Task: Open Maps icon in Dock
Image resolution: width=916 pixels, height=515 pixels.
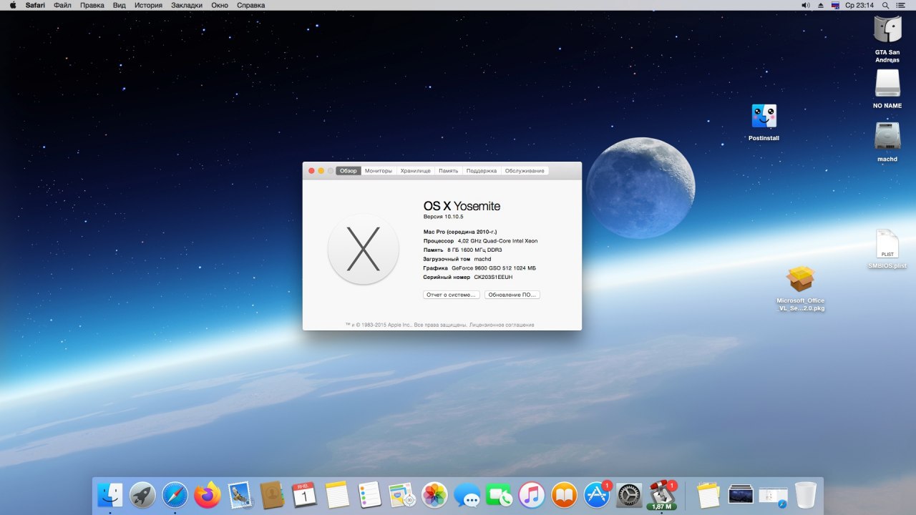Action: 401,494
